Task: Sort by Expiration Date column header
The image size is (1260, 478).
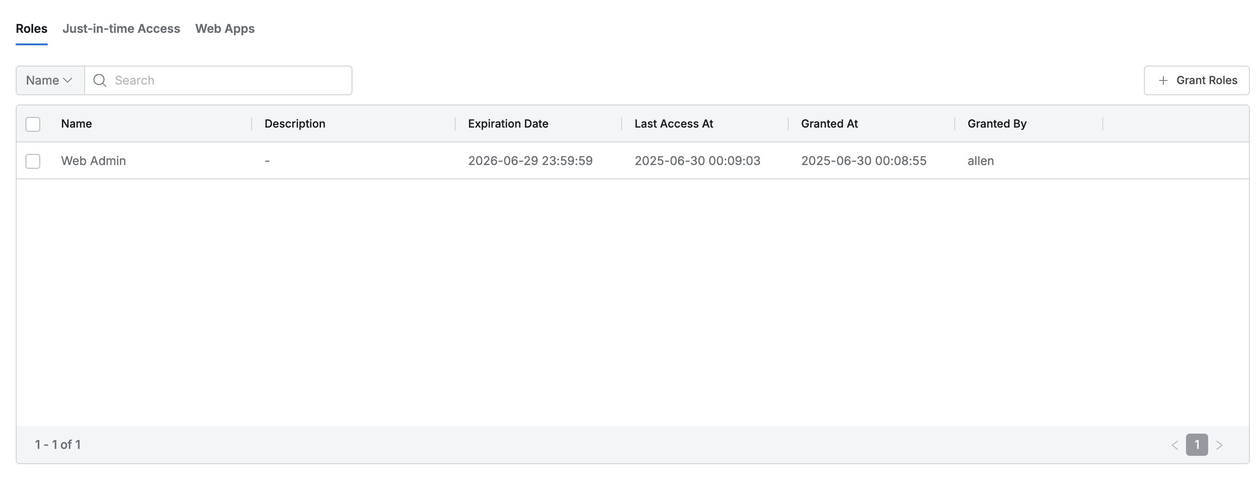Action: point(508,124)
